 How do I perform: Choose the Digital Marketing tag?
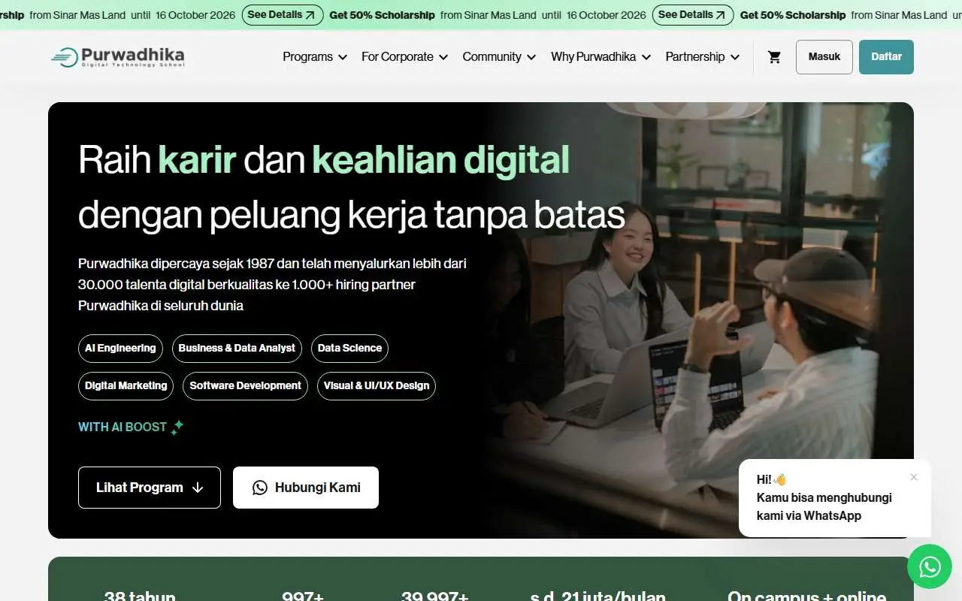[x=126, y=386]
